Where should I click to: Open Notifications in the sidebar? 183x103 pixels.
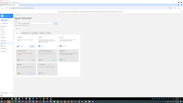click(x=7, y=49)
